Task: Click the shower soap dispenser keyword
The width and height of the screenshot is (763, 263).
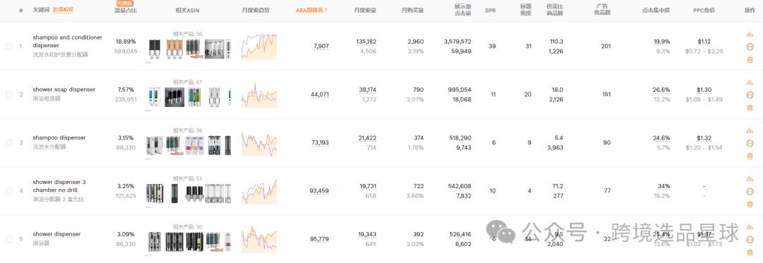Action: click(x=64, y=90)
